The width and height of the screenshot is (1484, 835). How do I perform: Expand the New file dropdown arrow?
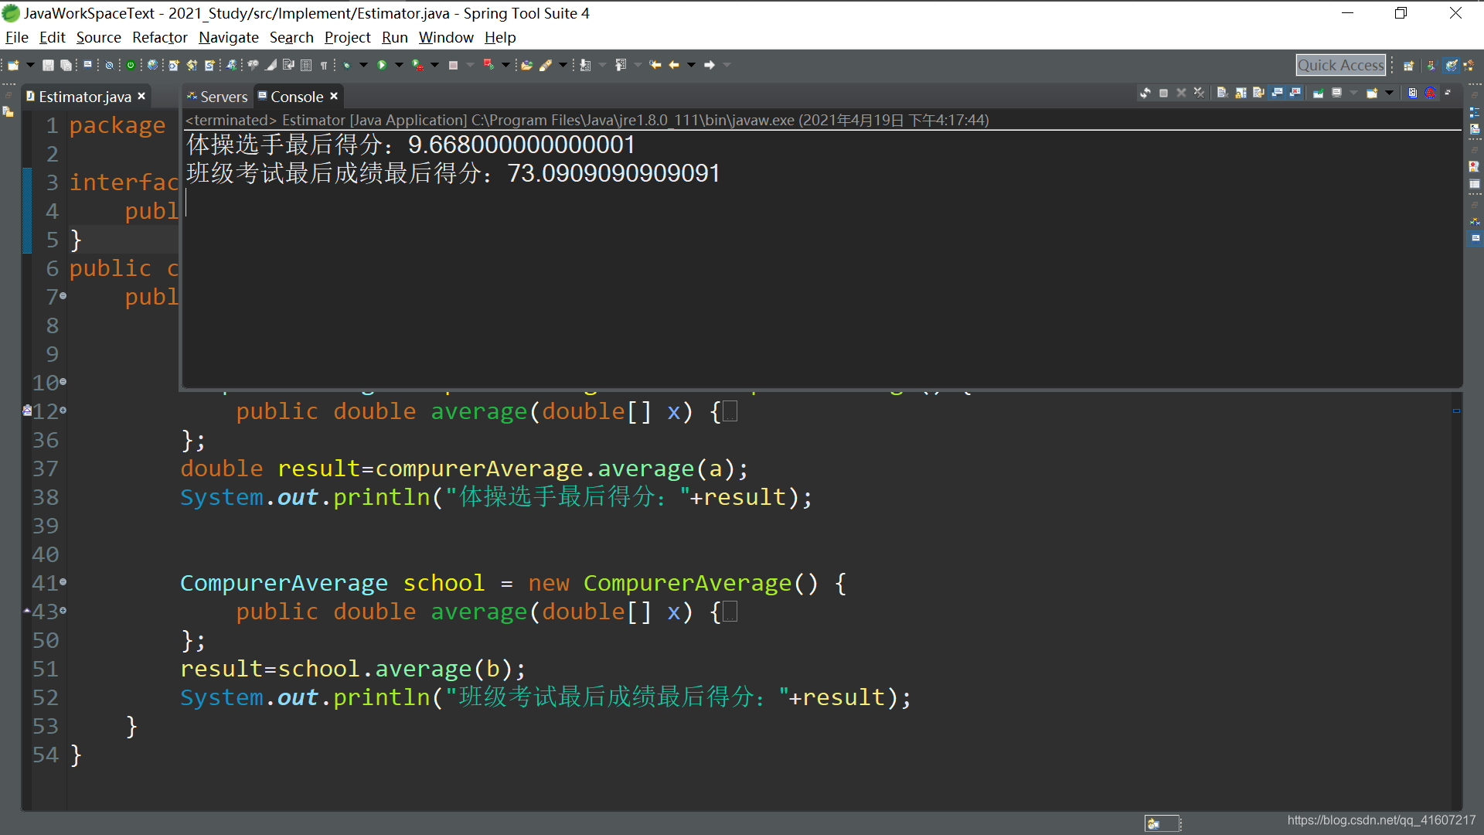point(30,65)
